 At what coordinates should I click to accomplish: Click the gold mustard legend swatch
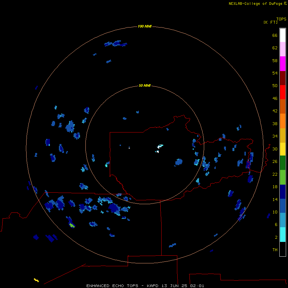[x=283, y=135]
